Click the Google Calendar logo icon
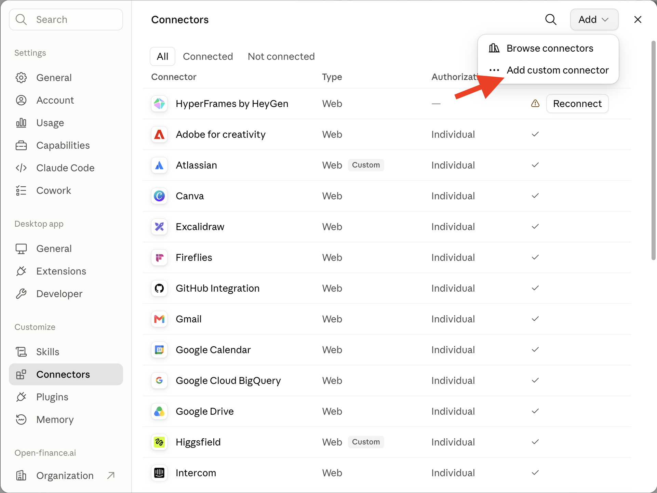Screen dimensions: 657x493 tap(159, 350)
